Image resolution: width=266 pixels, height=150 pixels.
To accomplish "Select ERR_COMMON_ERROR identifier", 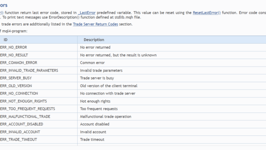I will tap(18, 63).
